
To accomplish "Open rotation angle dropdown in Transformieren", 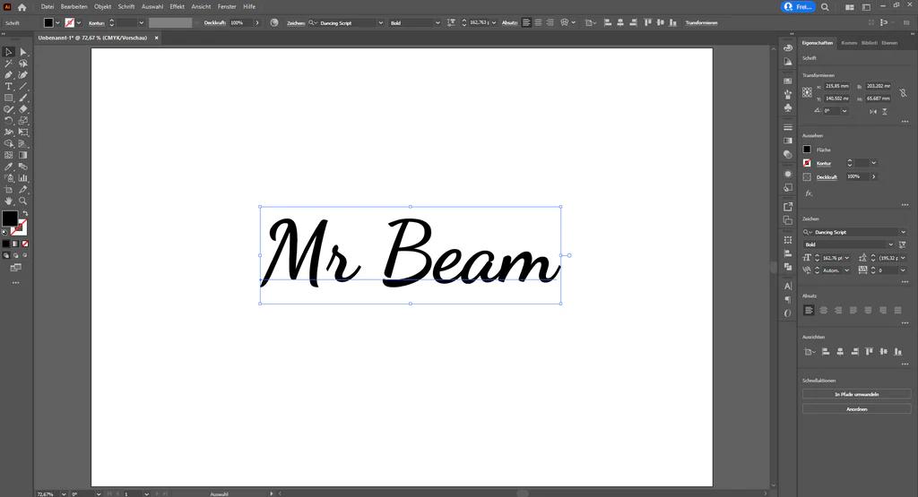I will 844,111.
